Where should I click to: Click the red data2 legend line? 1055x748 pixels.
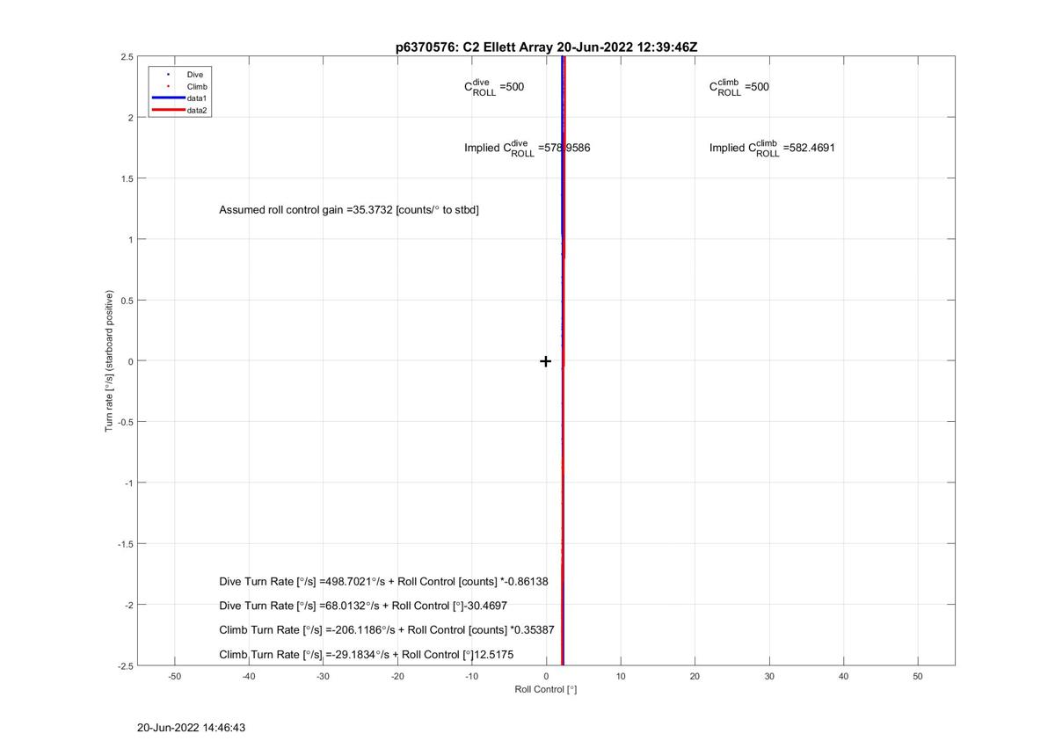[168, 111]
